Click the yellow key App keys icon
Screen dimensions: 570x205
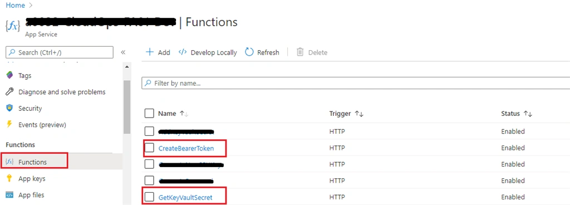click(10, 178)
